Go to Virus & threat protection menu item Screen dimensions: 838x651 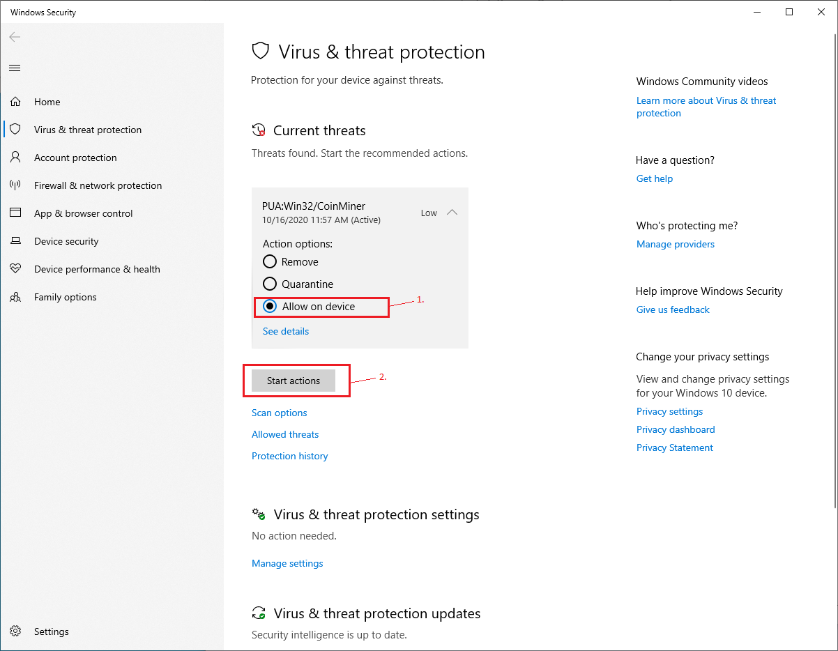(x=88, y=130)
